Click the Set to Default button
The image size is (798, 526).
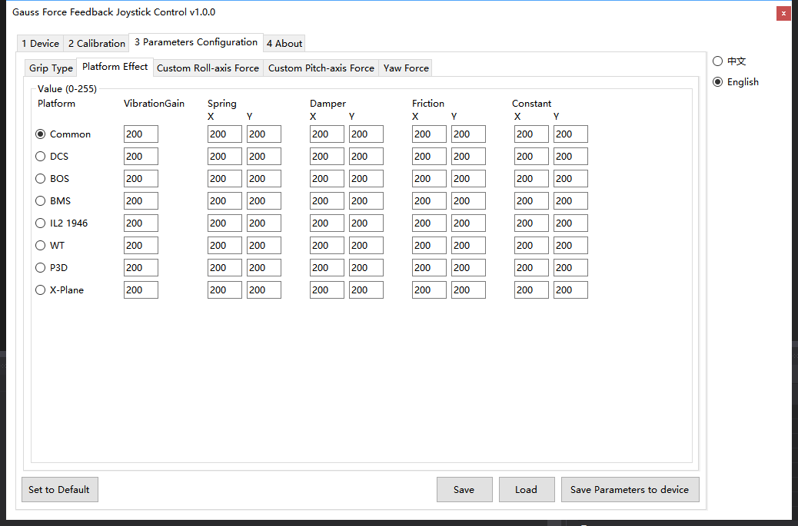click(x=59, y=489)
